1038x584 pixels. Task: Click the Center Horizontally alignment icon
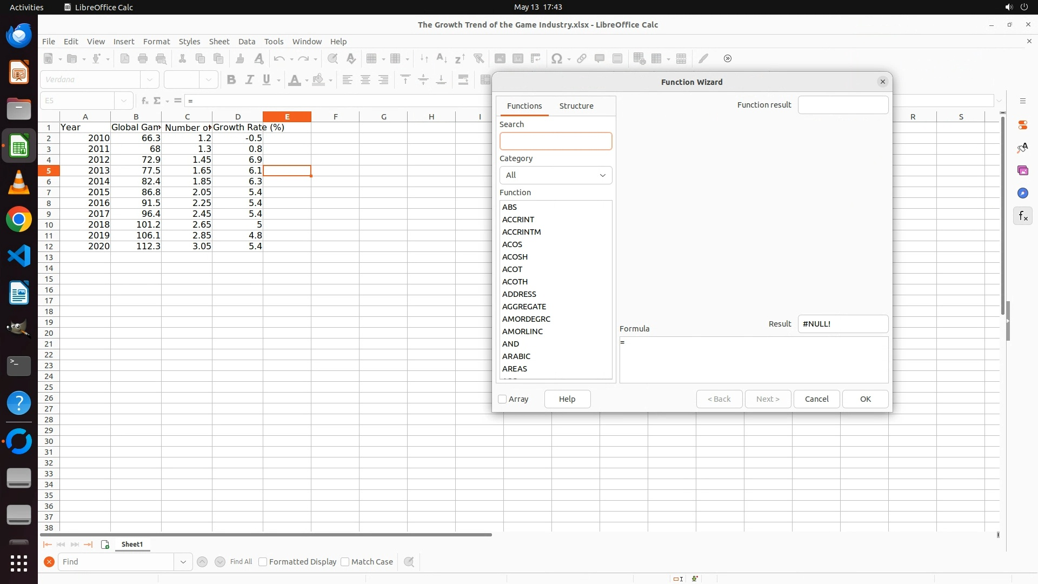pyautogui.click(x=365, y=80)
